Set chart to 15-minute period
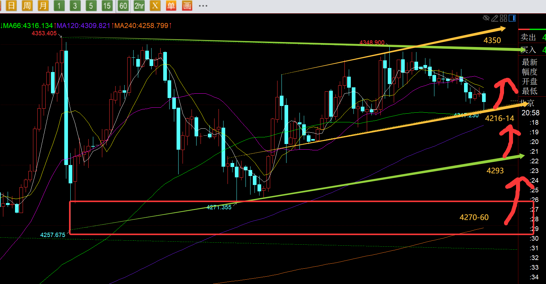546x284 pixels. [107, 6]
